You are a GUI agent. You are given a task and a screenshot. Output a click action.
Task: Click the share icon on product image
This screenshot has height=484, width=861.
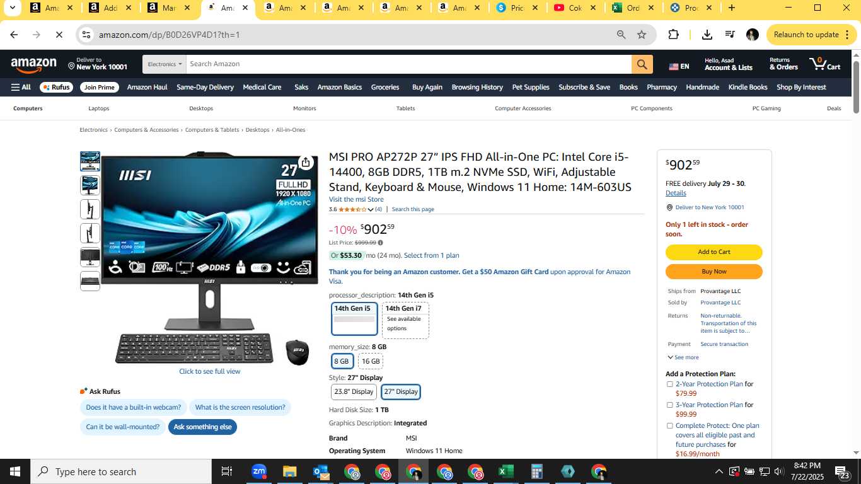click(306, 163)
